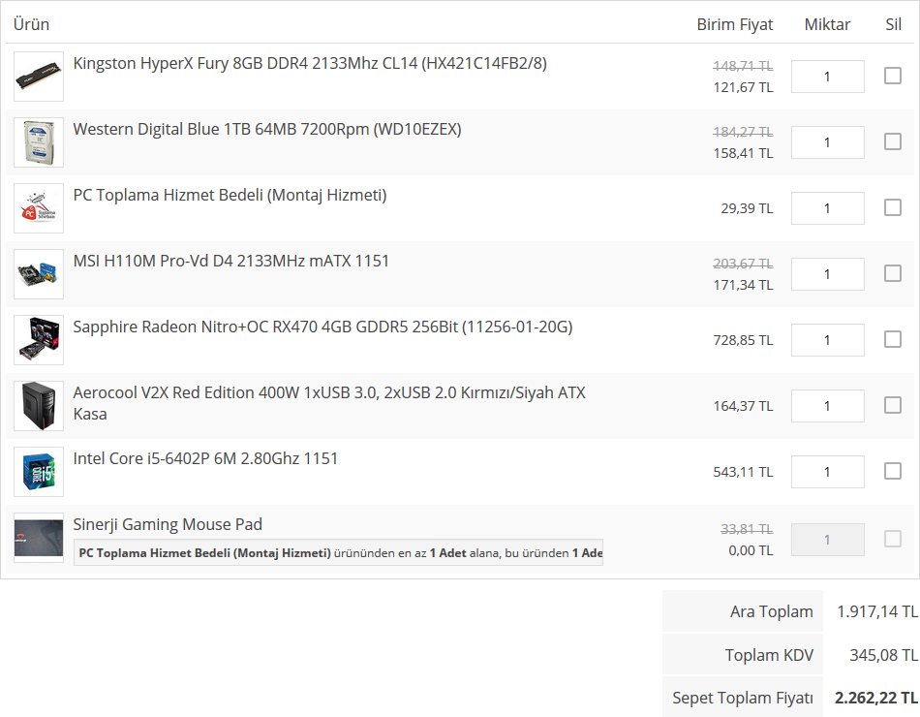The image size is (920, 717).
Task: Tick delete checkbox for Kingston HyperX Fury
Action: tap(893, 76)
